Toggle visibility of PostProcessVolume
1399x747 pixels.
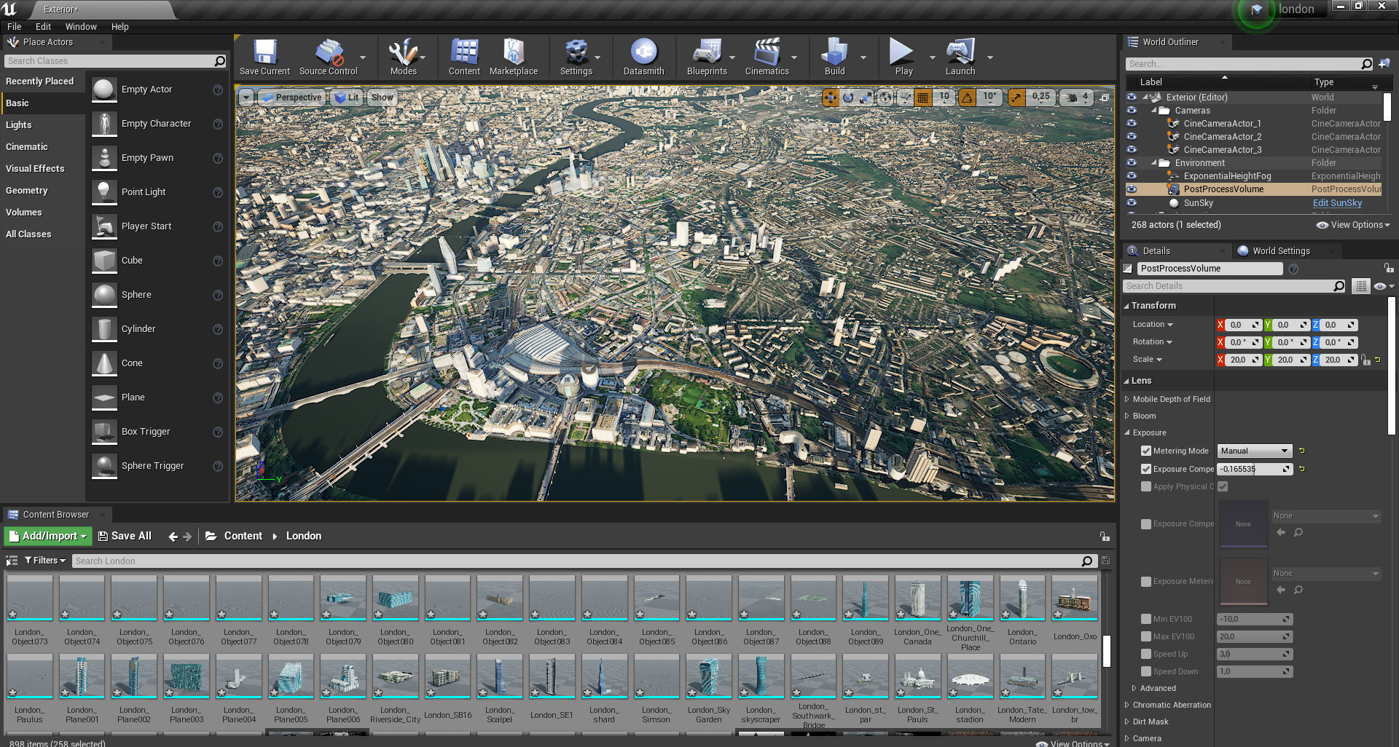point(1132,189)
